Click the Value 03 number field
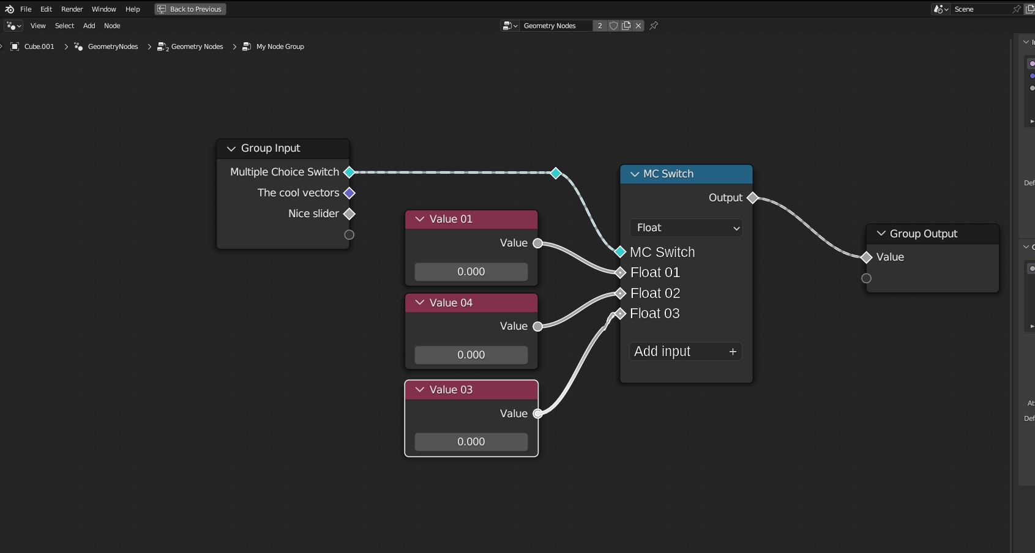 tap(471, 442)
